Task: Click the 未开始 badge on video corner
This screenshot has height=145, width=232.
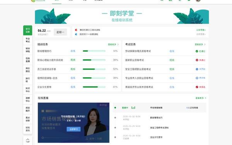Action: (x=103, y=105)
